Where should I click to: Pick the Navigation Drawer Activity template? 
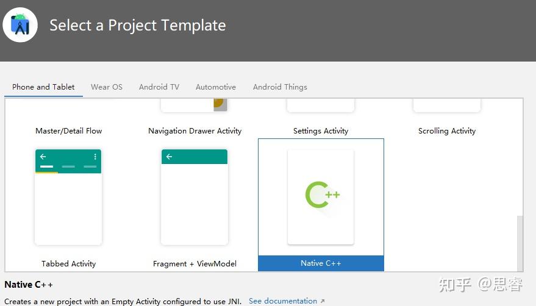(x=195, y=131)
